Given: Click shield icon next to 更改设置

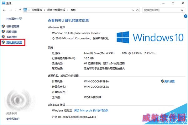Looking at the screenshot, I should point(162,81).
